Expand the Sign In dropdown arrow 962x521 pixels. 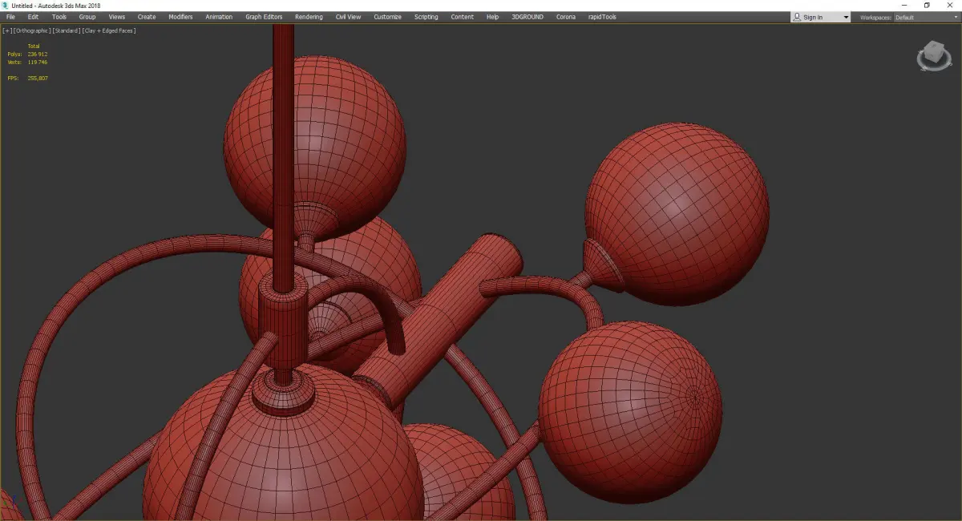tap(846, 17)
